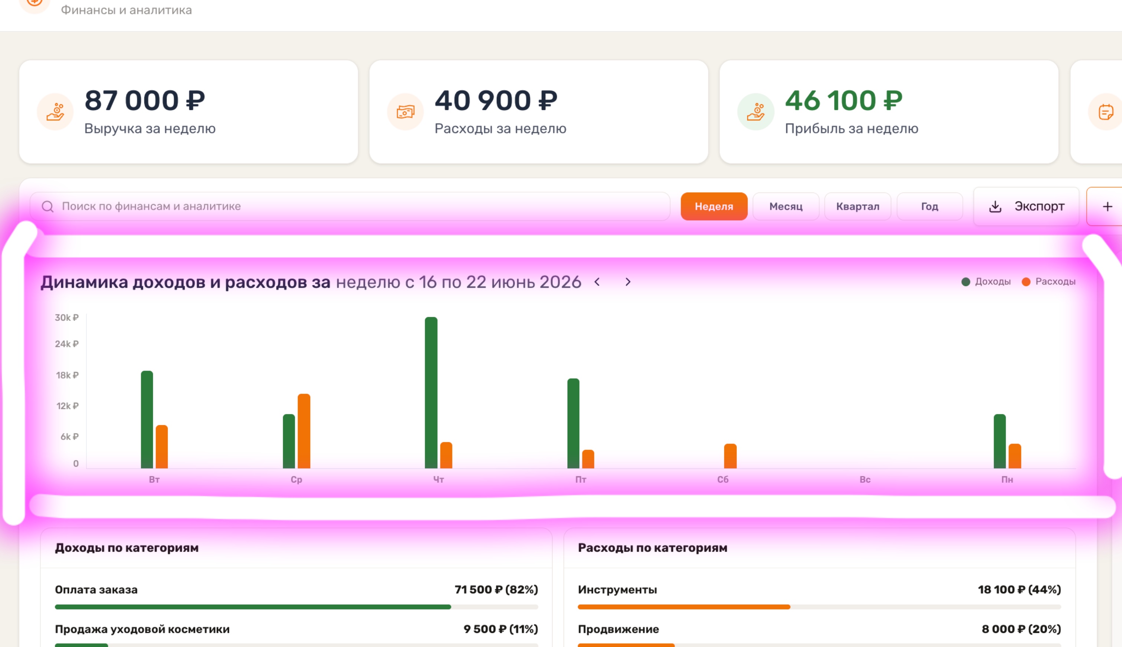Click the green income bar for Пт
1122x647 pixels.
point(573,424)
